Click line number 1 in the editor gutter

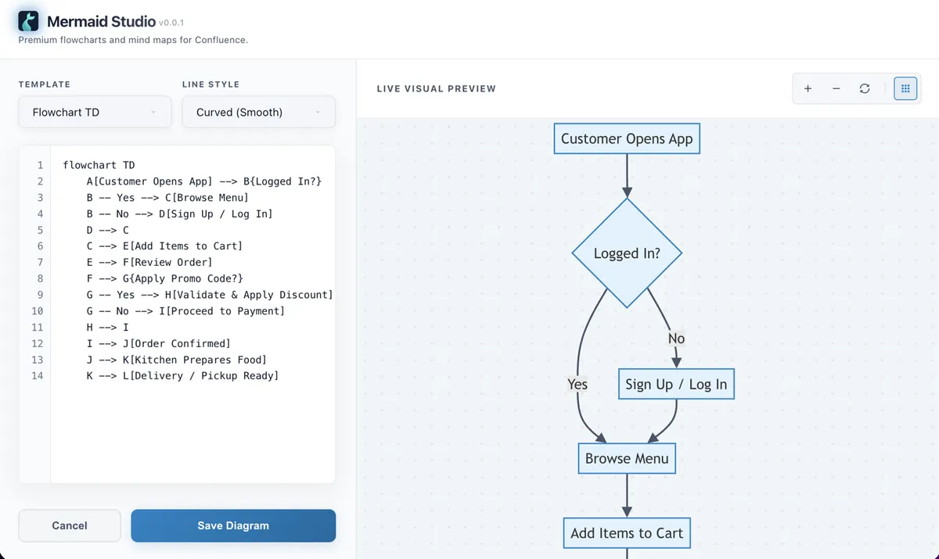pyautogui.click(x=40, y=165)
